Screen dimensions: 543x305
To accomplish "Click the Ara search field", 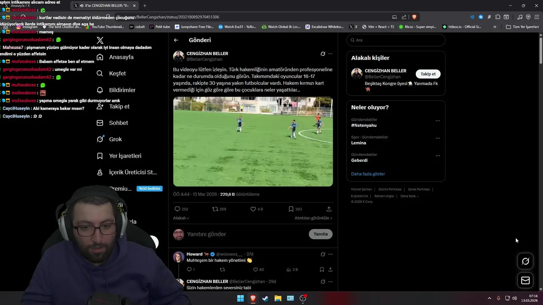I will [x=396, y=40].
